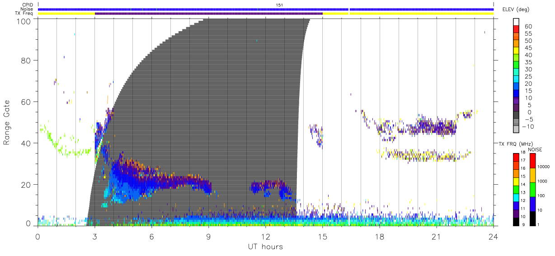This screenshot has width=555, height=256.
Task: Pick the green NOISE swatch between 100 and 1000
Action: 533,190
